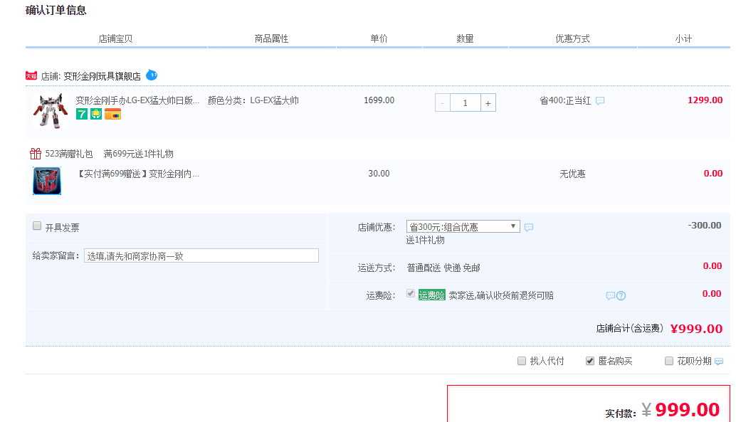Click the ¥999.00 store total amount
The width and height of the screenshot is (736, 422).
click(697, 329)
